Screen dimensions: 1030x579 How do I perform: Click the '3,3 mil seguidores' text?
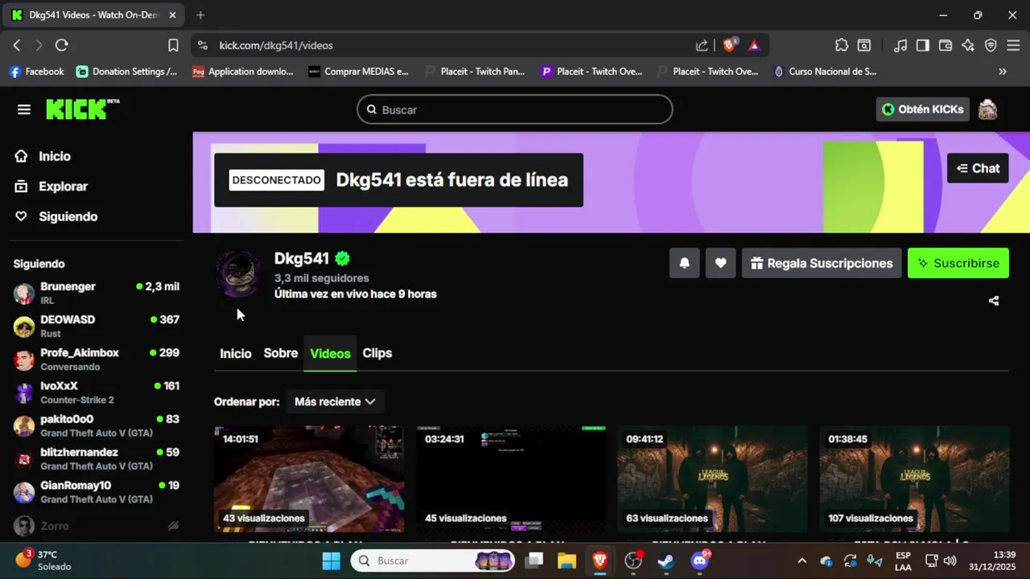coord(322,278)
